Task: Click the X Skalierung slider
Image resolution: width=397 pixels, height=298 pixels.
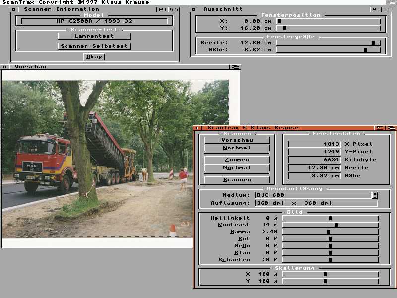Action: pyautogui.click(x=331, y=274)
